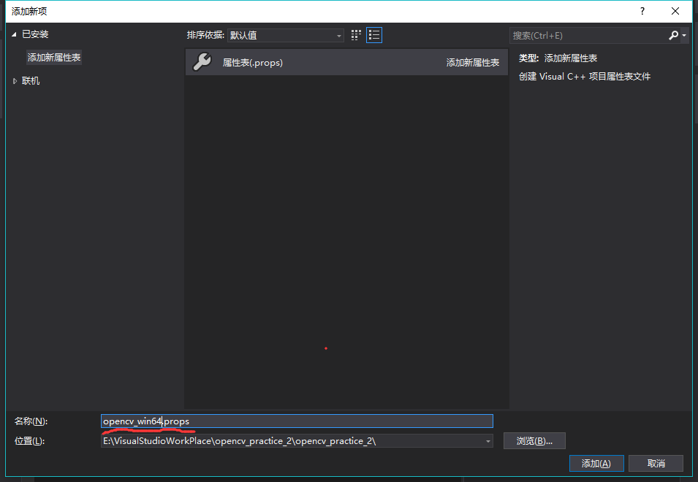
Task: Select the 添加新属性表 category
Action: [x=54, y=58]
